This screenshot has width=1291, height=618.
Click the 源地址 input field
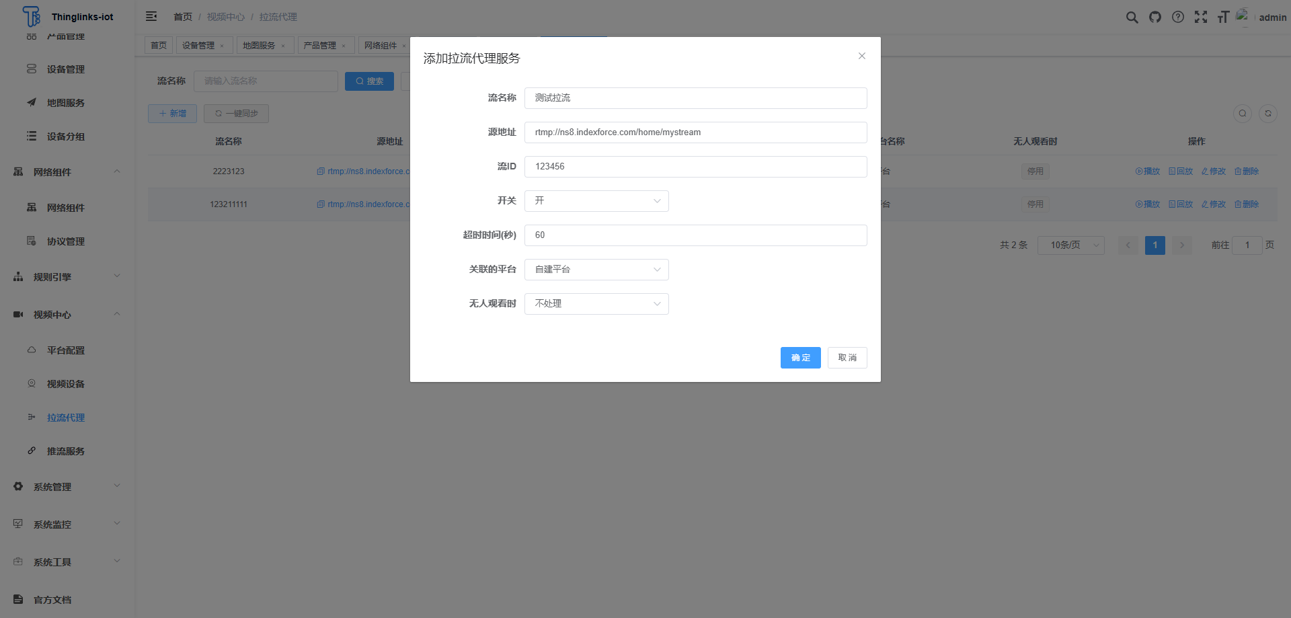coord(695,132)
